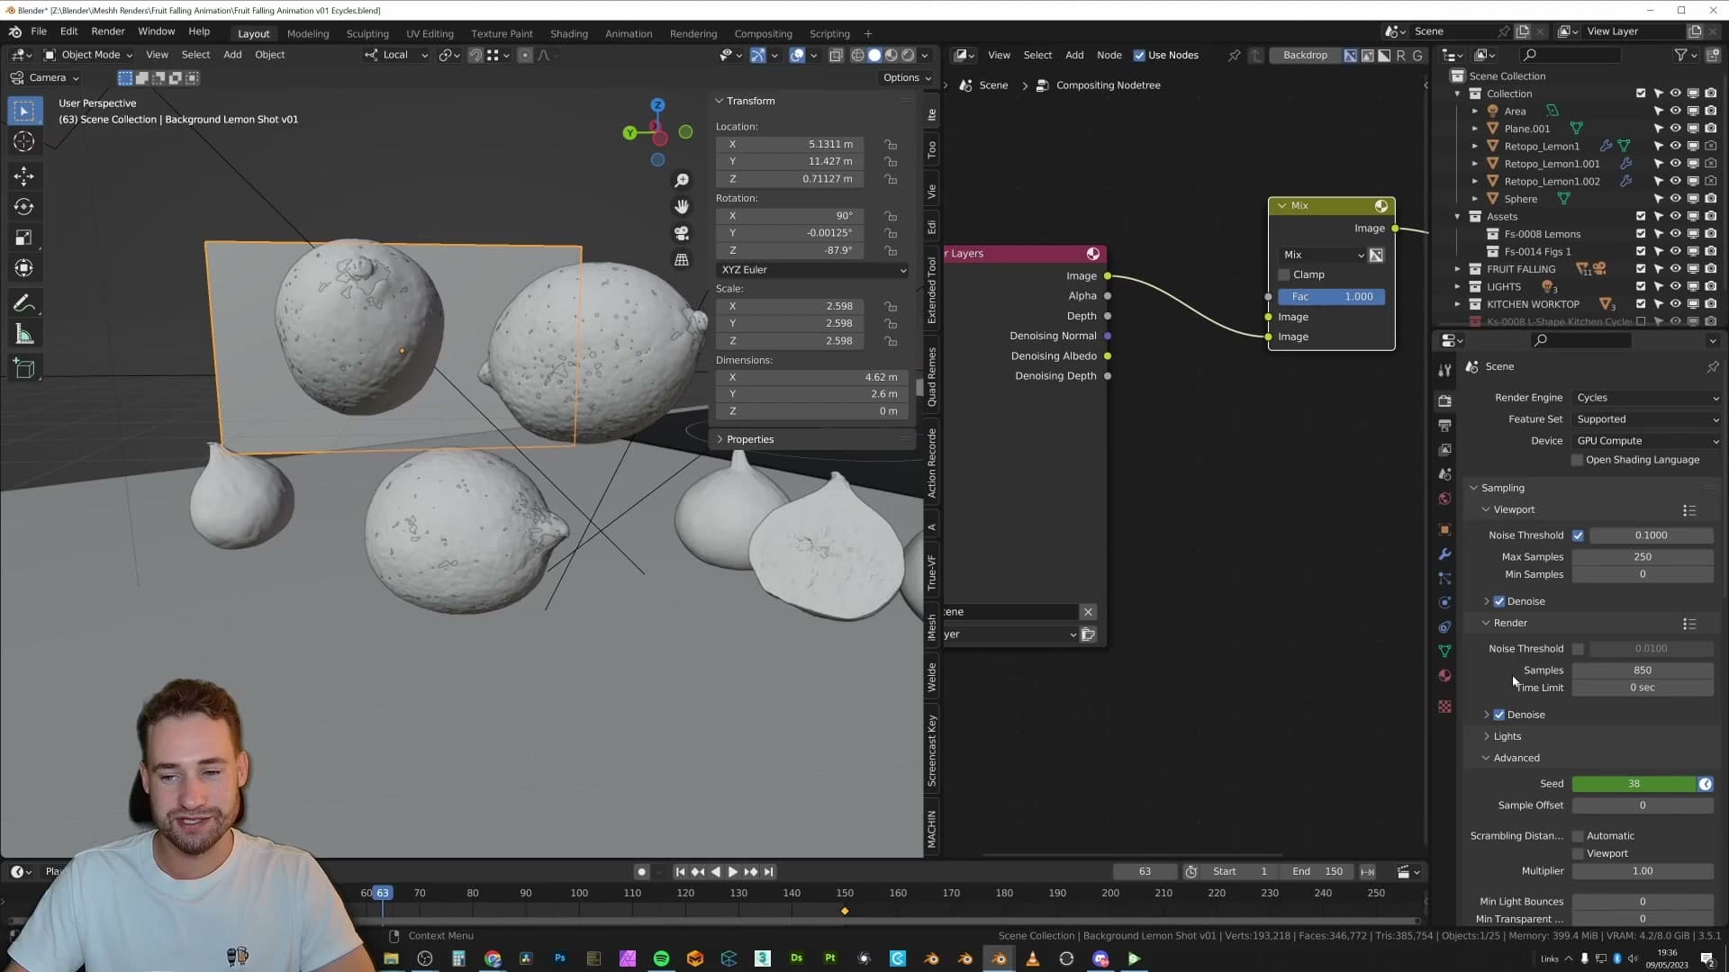The height and width of the screenshot is (972, 1729).
Task: Collapse the Advanced subpanel
Action: pos(1516,758)
